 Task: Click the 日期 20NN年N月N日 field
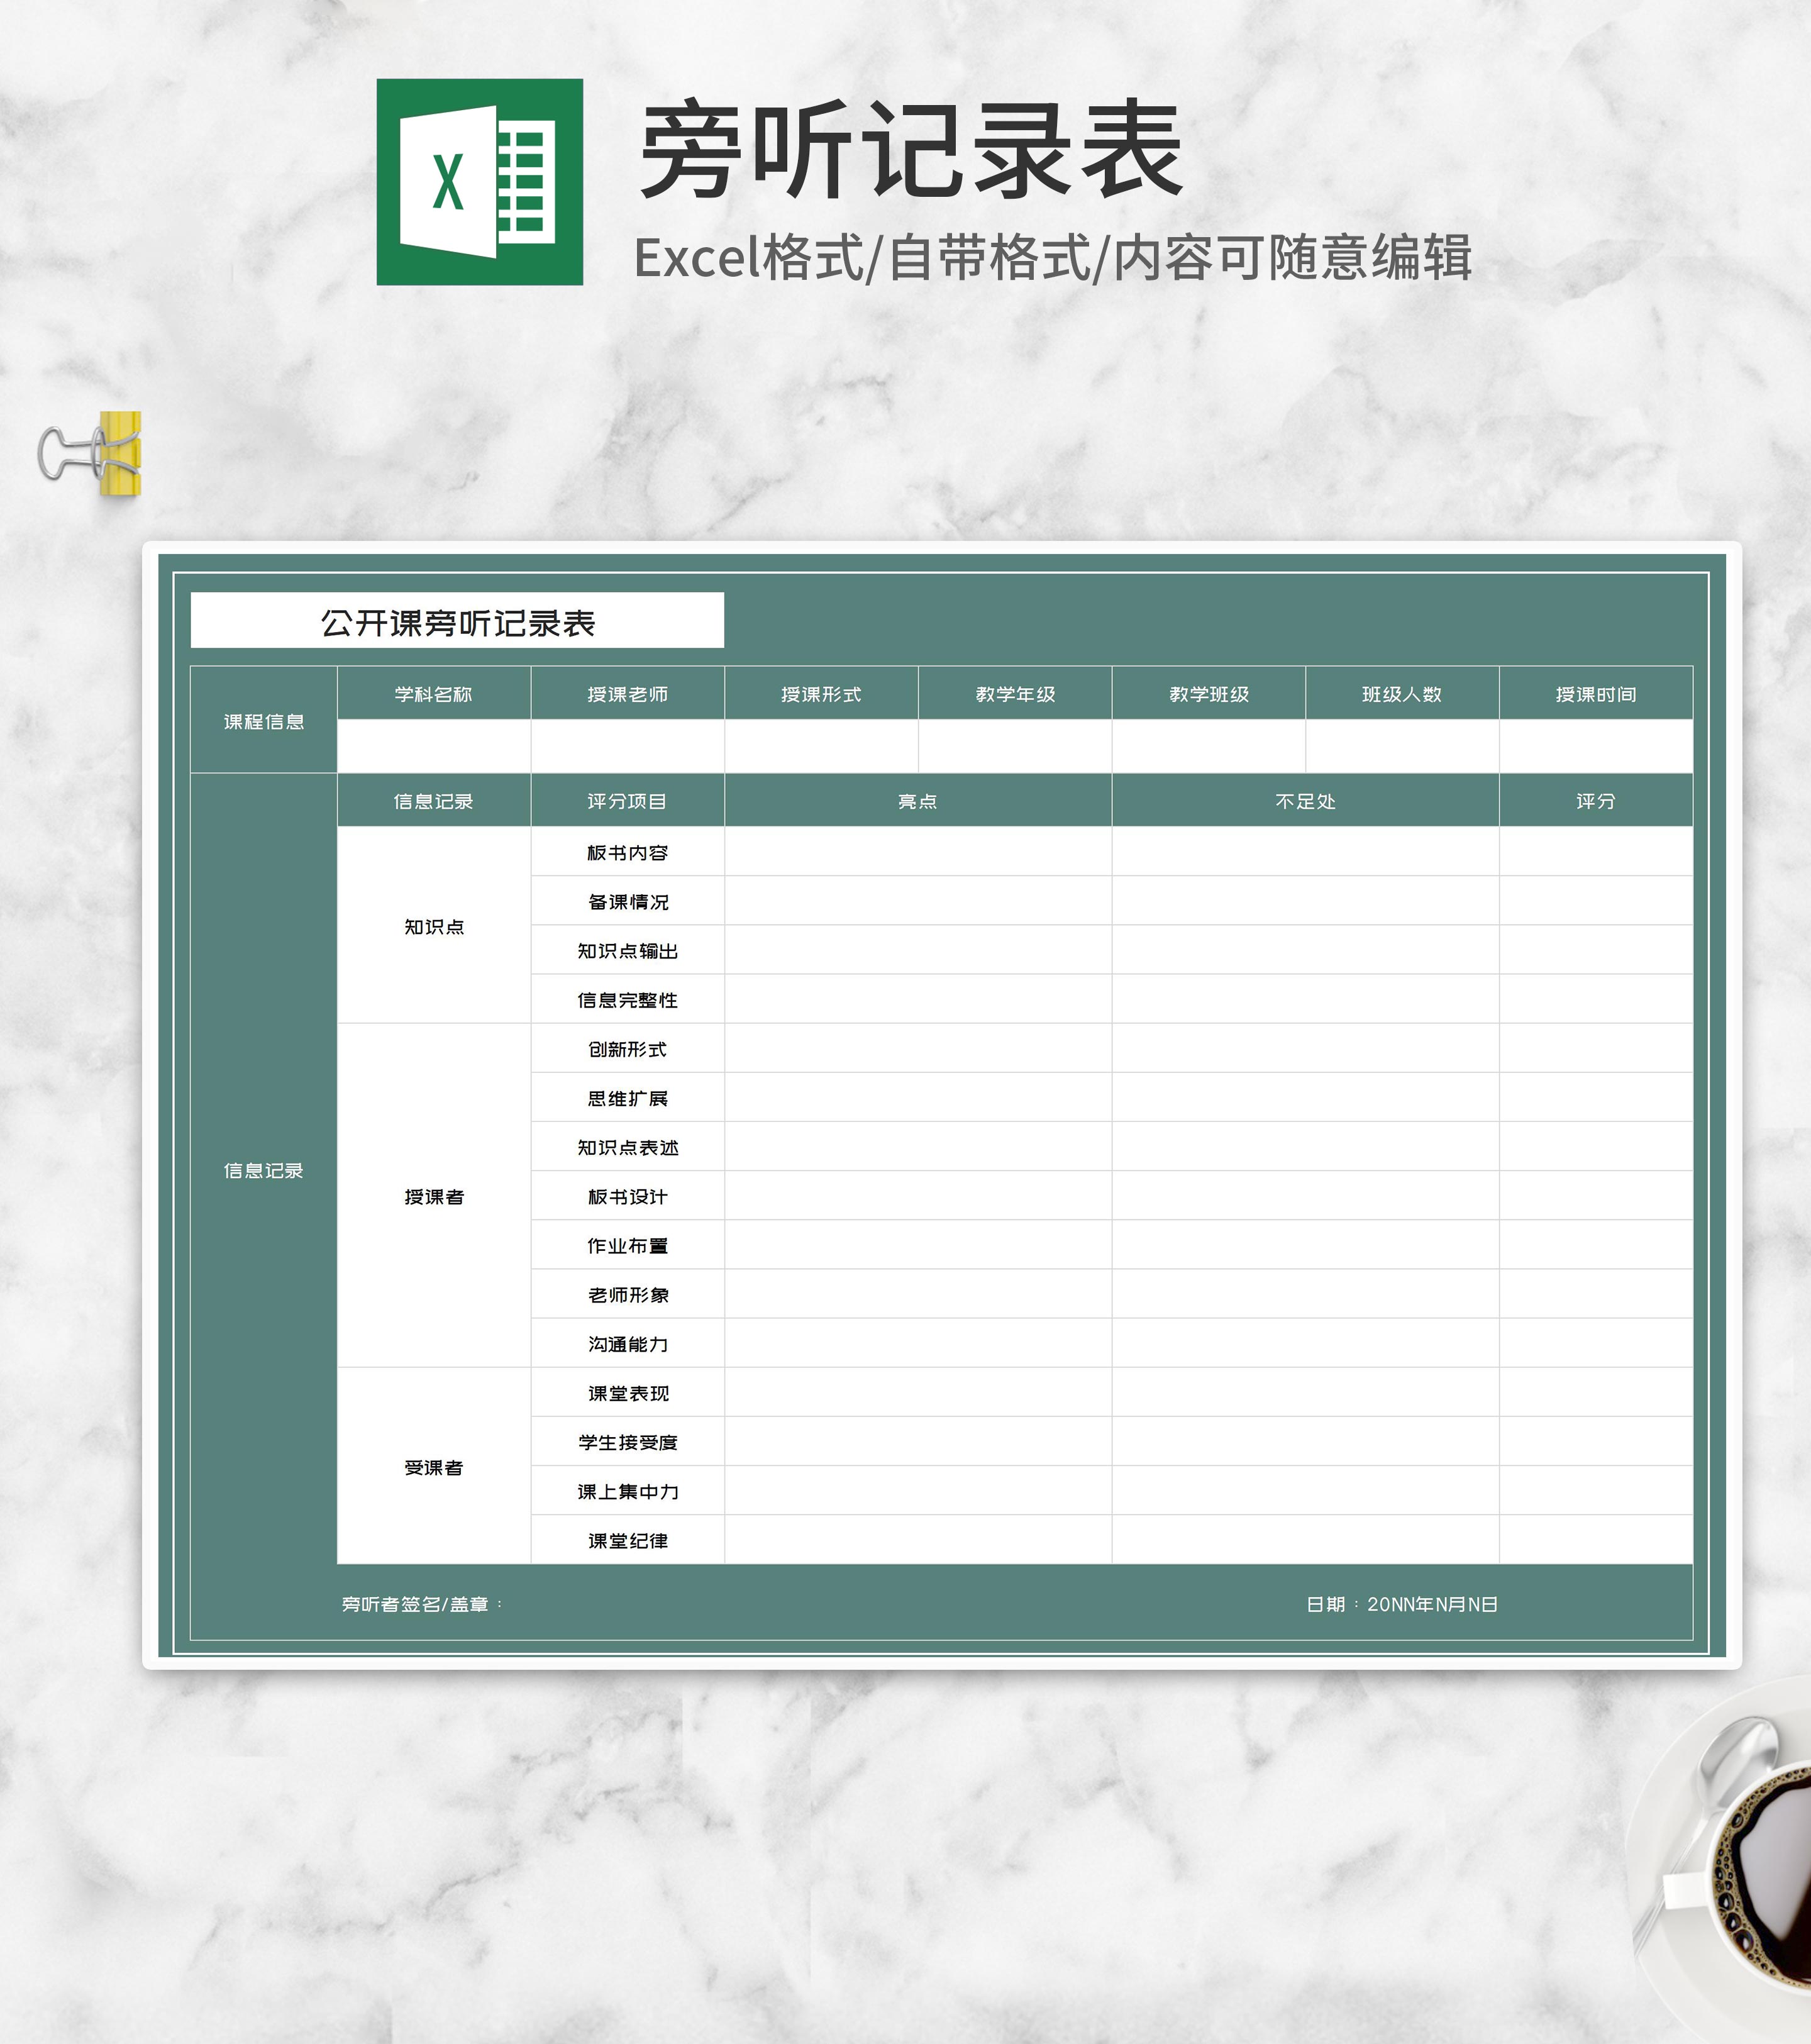[x=1401, y=1604]
